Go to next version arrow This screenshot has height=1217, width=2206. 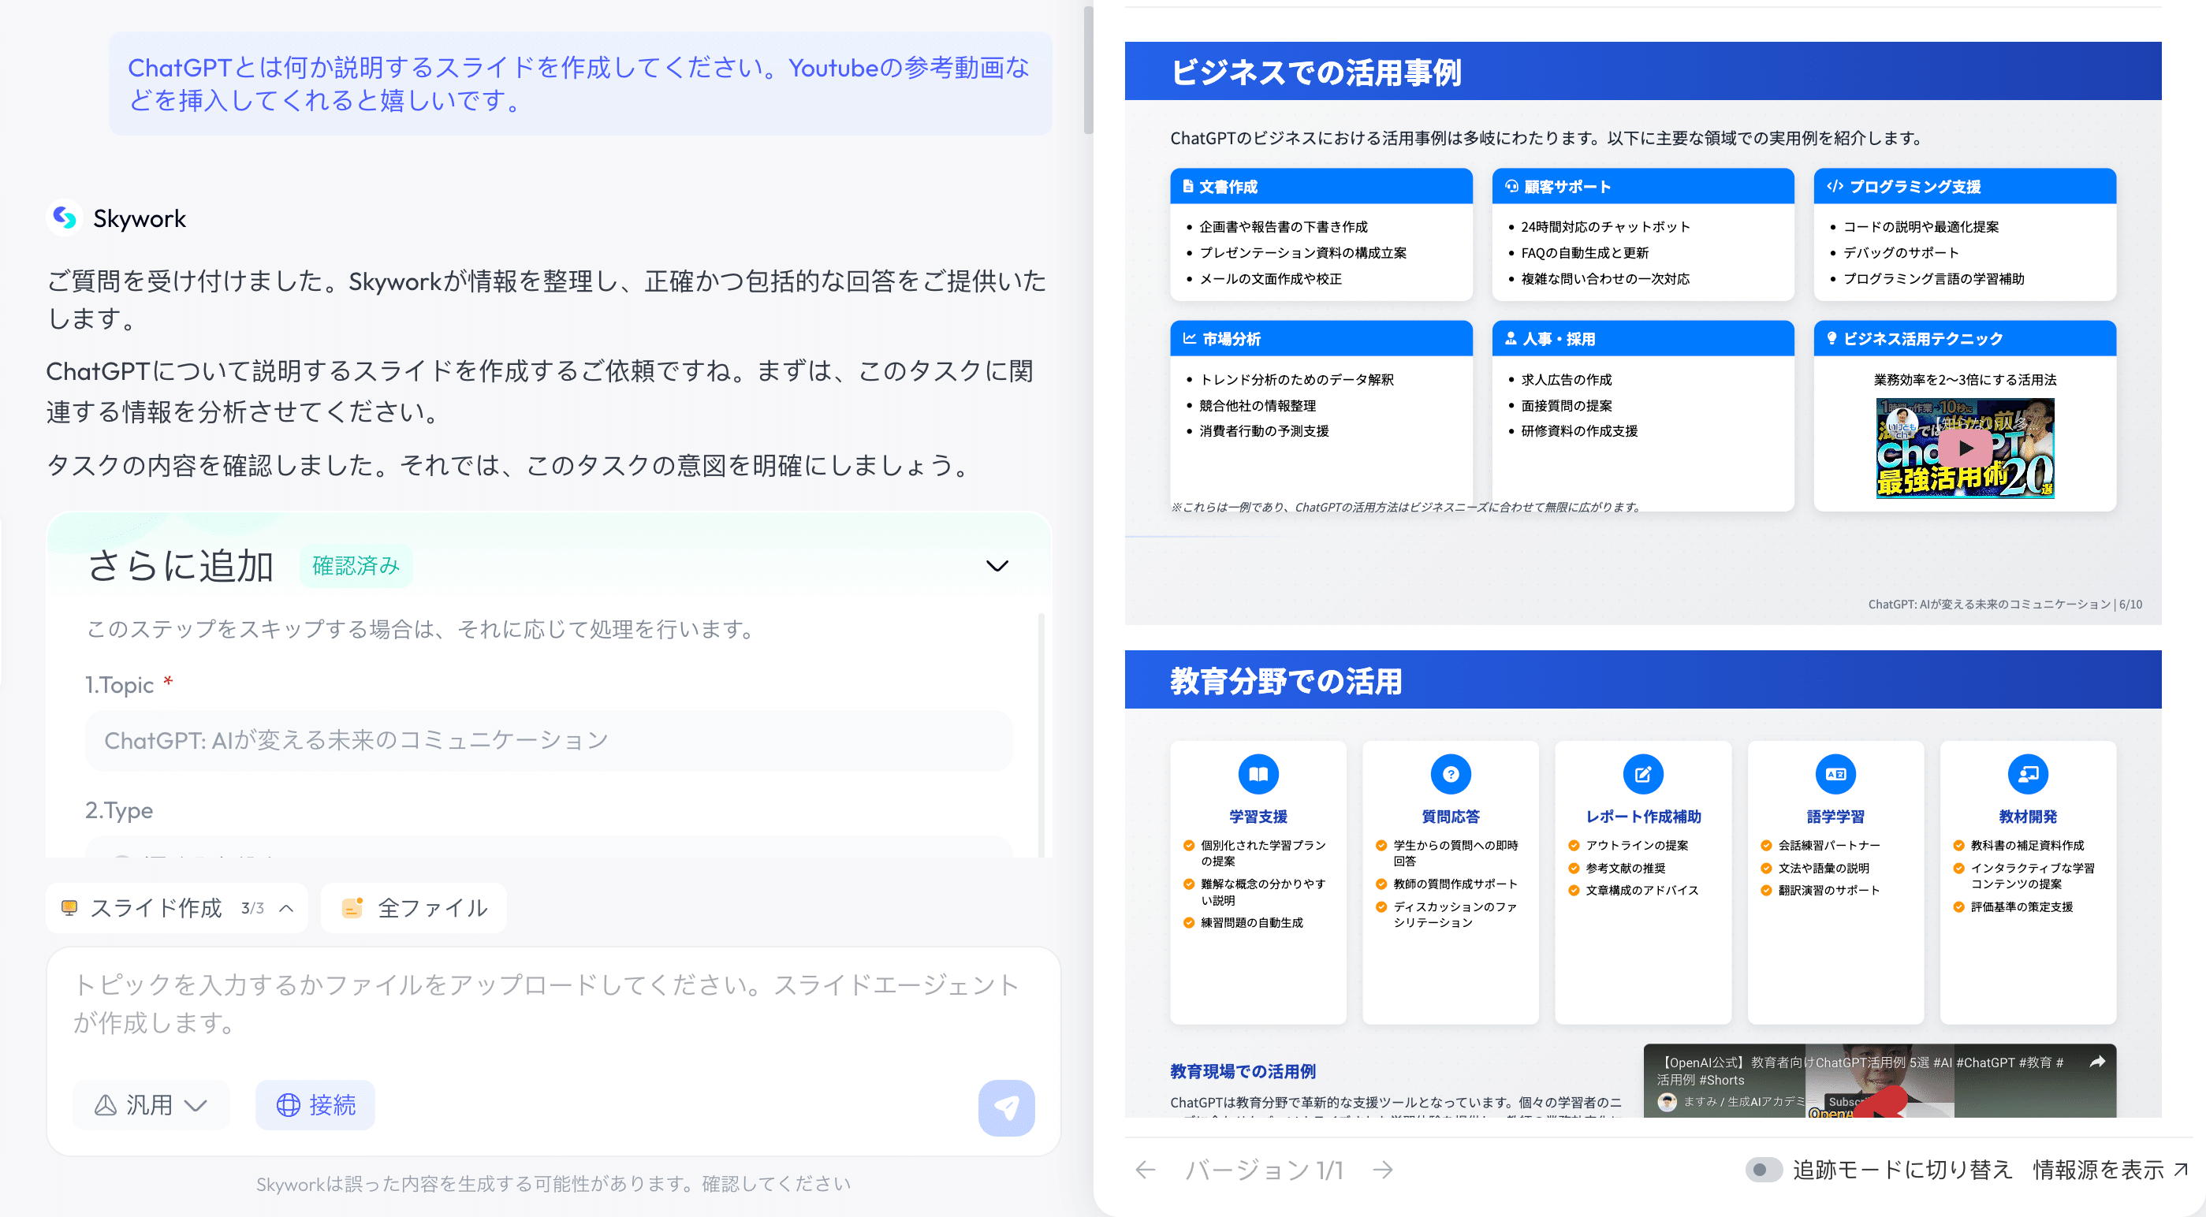(1383, 1169)
